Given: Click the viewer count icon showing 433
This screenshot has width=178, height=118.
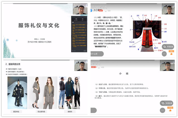Looking at the screenshot, I should tap(99, 67).
